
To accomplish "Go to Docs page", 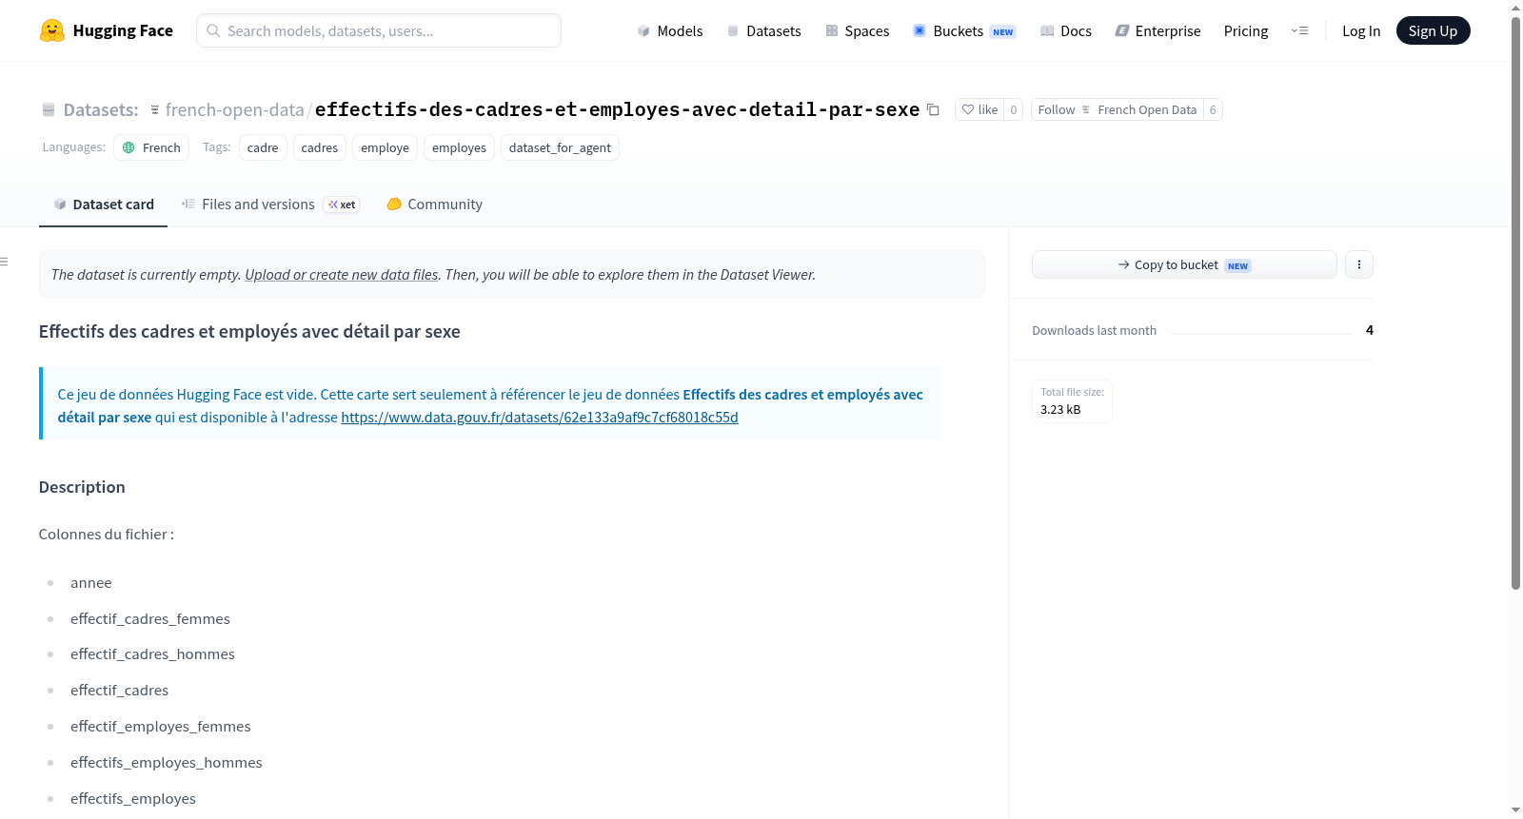I will pyautogui.click(x=1066, y=30).
